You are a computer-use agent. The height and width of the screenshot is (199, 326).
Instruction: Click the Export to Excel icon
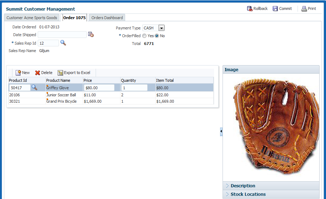click(60, 73)
